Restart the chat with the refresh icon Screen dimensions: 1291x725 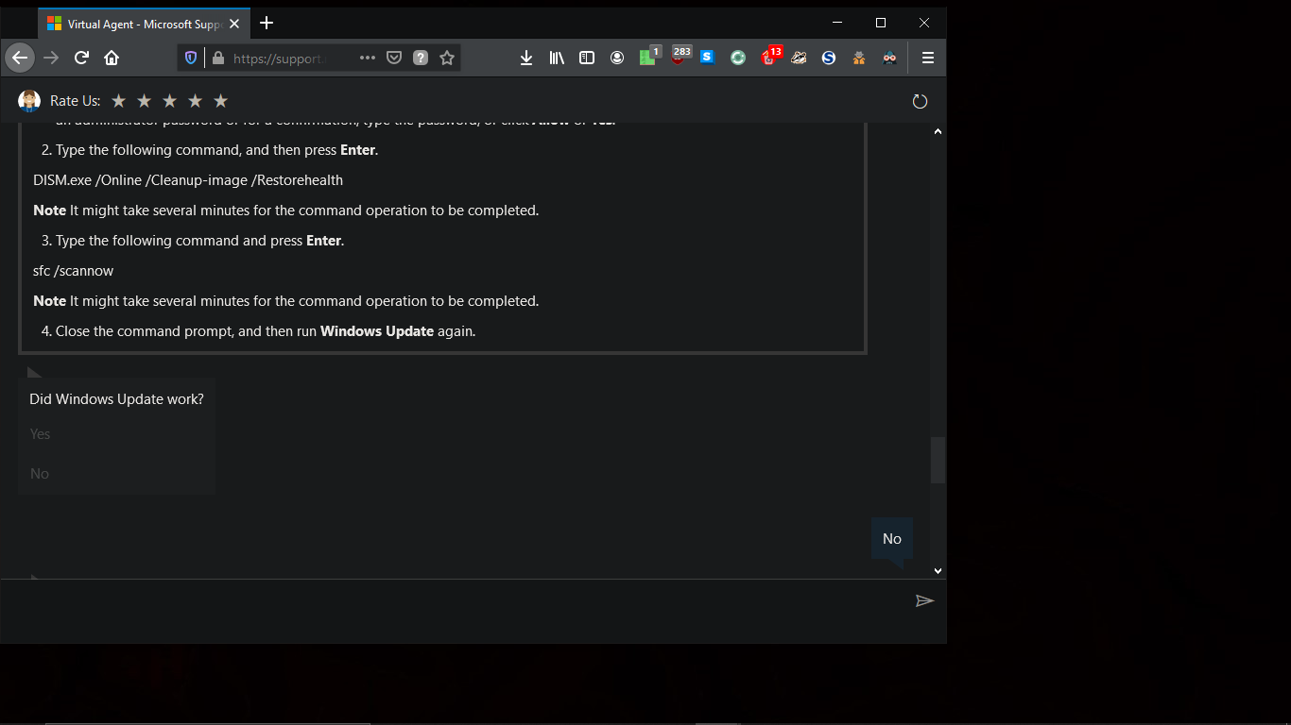[x=920, y=101]
